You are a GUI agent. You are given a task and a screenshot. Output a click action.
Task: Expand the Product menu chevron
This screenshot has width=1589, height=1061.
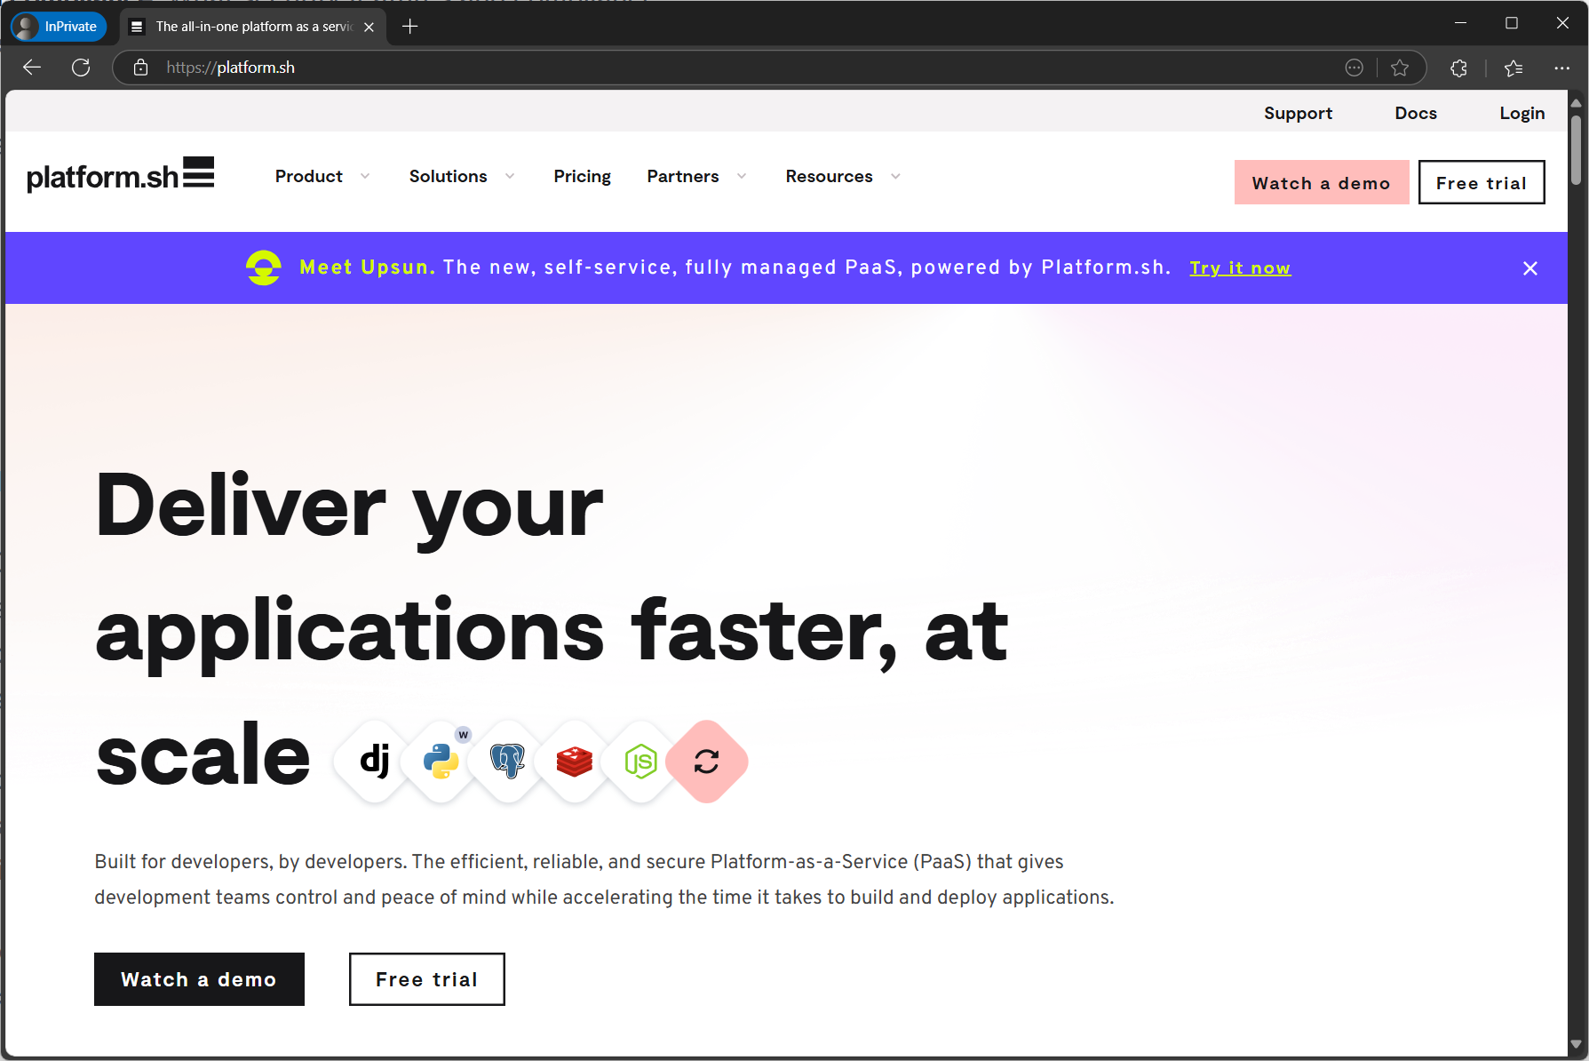[x=365, y=177]
